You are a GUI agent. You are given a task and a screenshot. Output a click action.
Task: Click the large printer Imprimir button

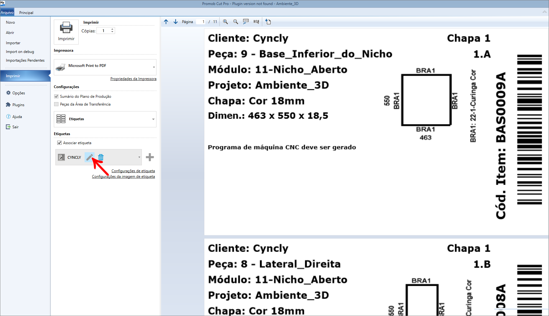tap(66, 32)
